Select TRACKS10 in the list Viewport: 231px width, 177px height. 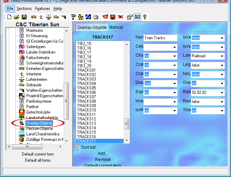point(87,110)
